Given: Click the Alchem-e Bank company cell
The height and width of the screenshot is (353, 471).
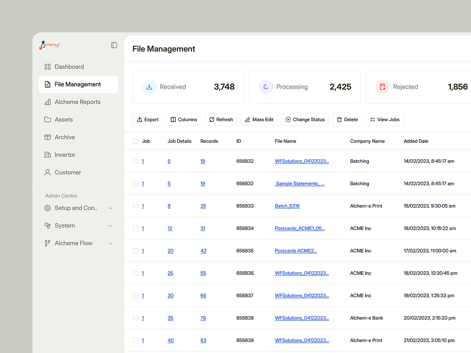Looking at the screenshot, I should tap(367, 318).
